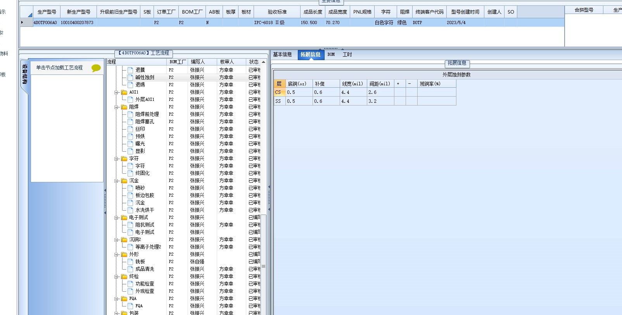Click the folder icon of 沉铜2

pyautogui.click(x=124, y=239)
